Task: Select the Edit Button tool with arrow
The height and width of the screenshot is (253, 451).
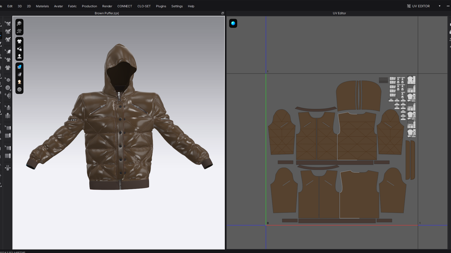Action: coord(8,80)
